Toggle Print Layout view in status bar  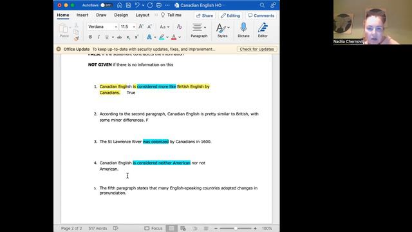point(171,228)
